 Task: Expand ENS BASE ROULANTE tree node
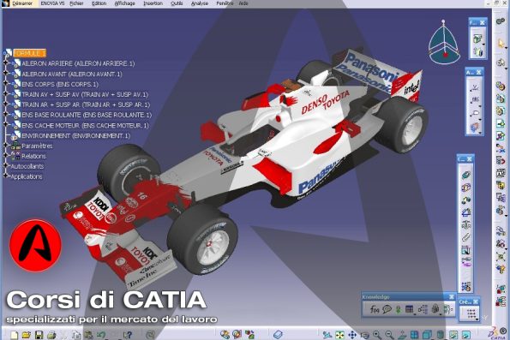tap(5, 115)
